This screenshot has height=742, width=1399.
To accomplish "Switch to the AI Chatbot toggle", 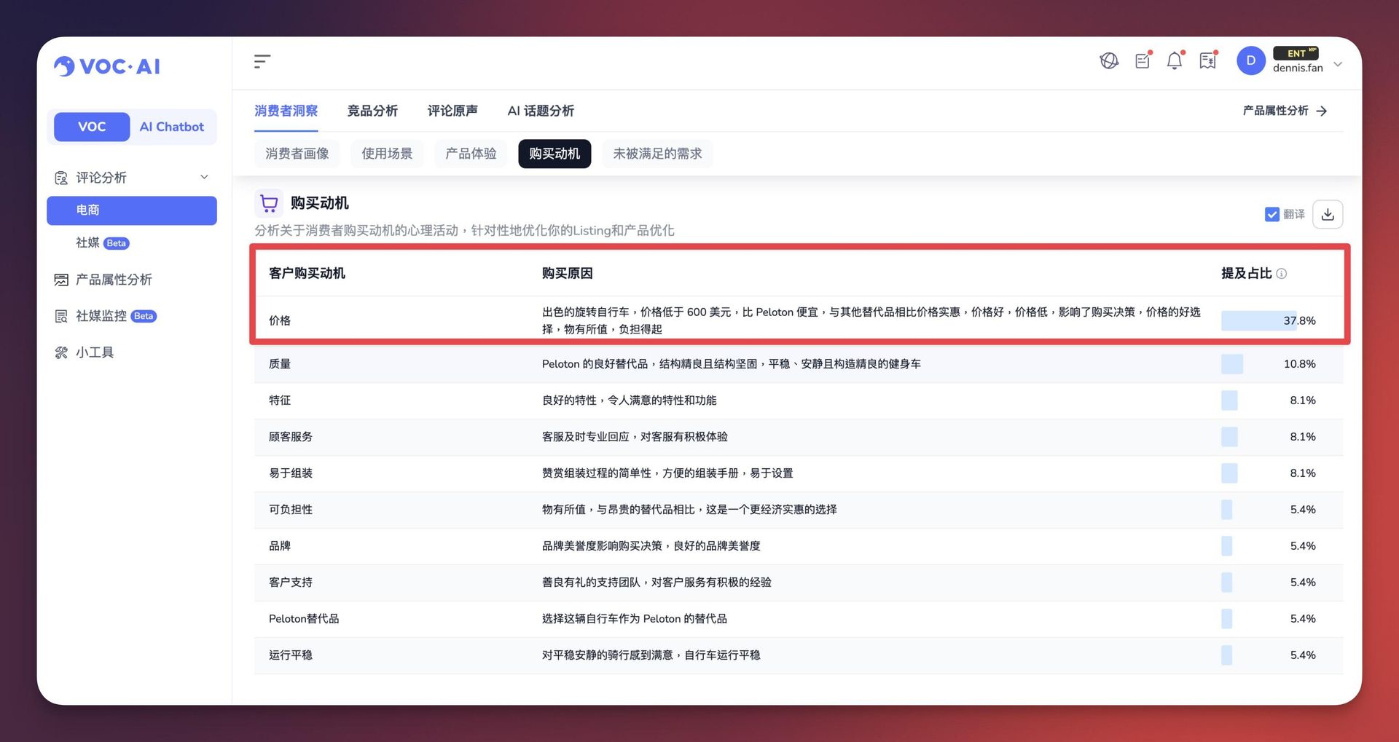I will pyautogui.click(x=172, y=127).
